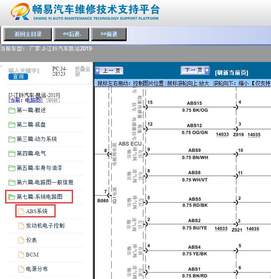
Task: Click the left arrow icon on 上一页
Action: coord(98,70)
